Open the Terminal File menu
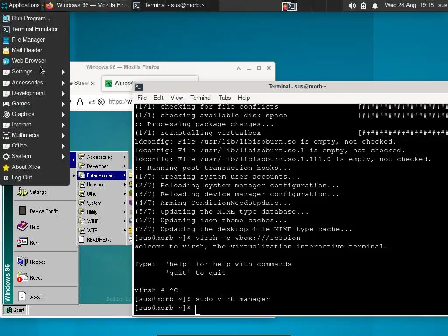 point(142,98)
